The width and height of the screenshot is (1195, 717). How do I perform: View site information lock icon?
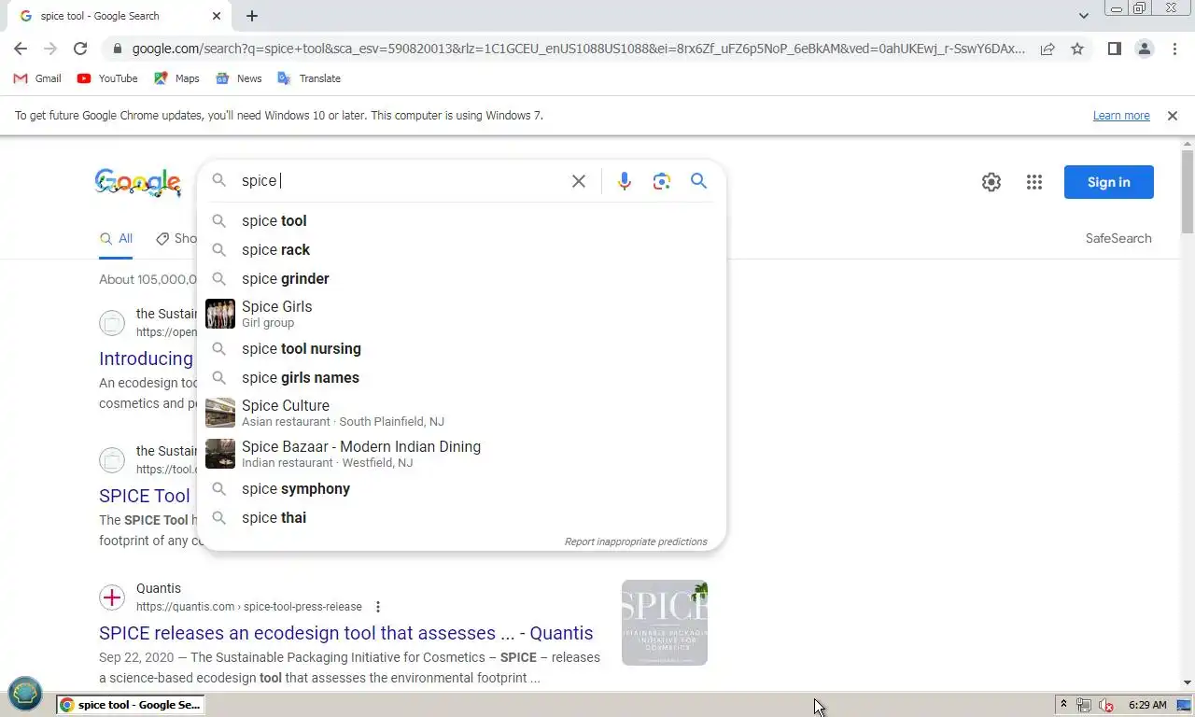[x=116, y=49]
